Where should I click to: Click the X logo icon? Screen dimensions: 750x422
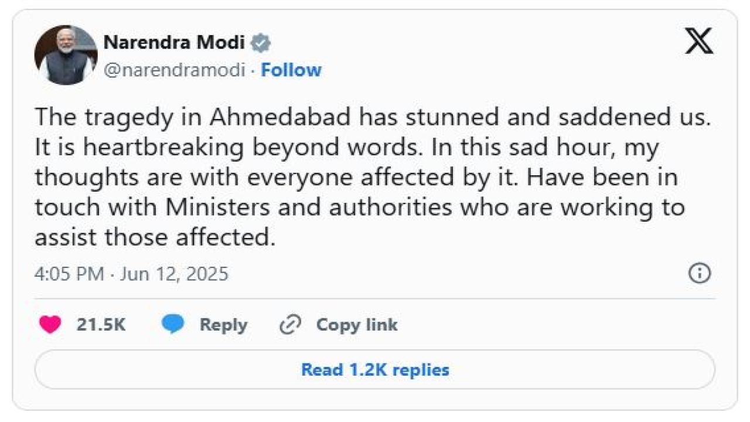tap(699, 42)
